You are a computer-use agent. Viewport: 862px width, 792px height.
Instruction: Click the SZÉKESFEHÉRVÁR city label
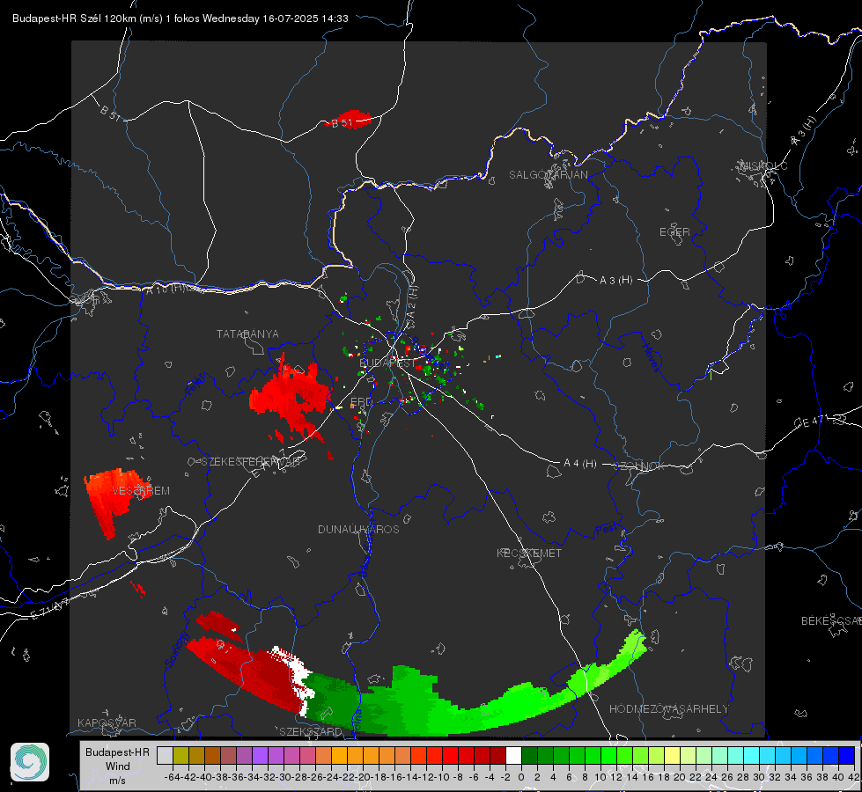pyautogui.click(x=253, y=461)
